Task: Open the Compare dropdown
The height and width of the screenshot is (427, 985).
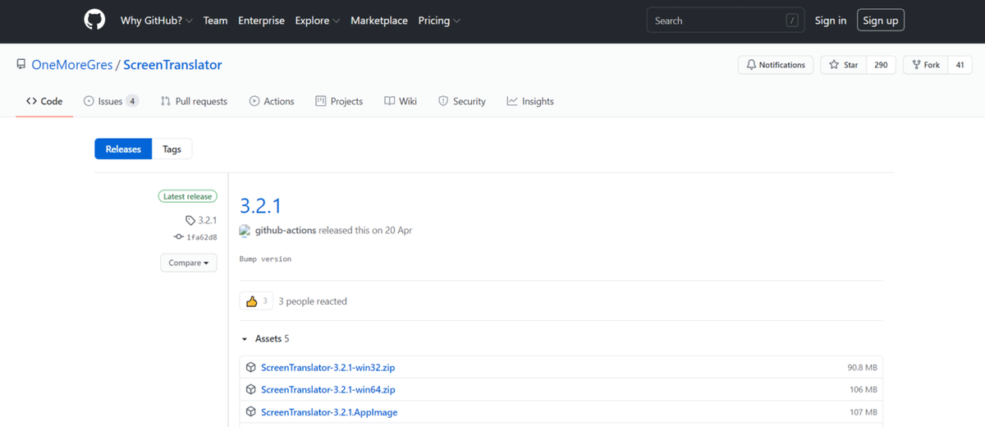Action: pos(188,263)
